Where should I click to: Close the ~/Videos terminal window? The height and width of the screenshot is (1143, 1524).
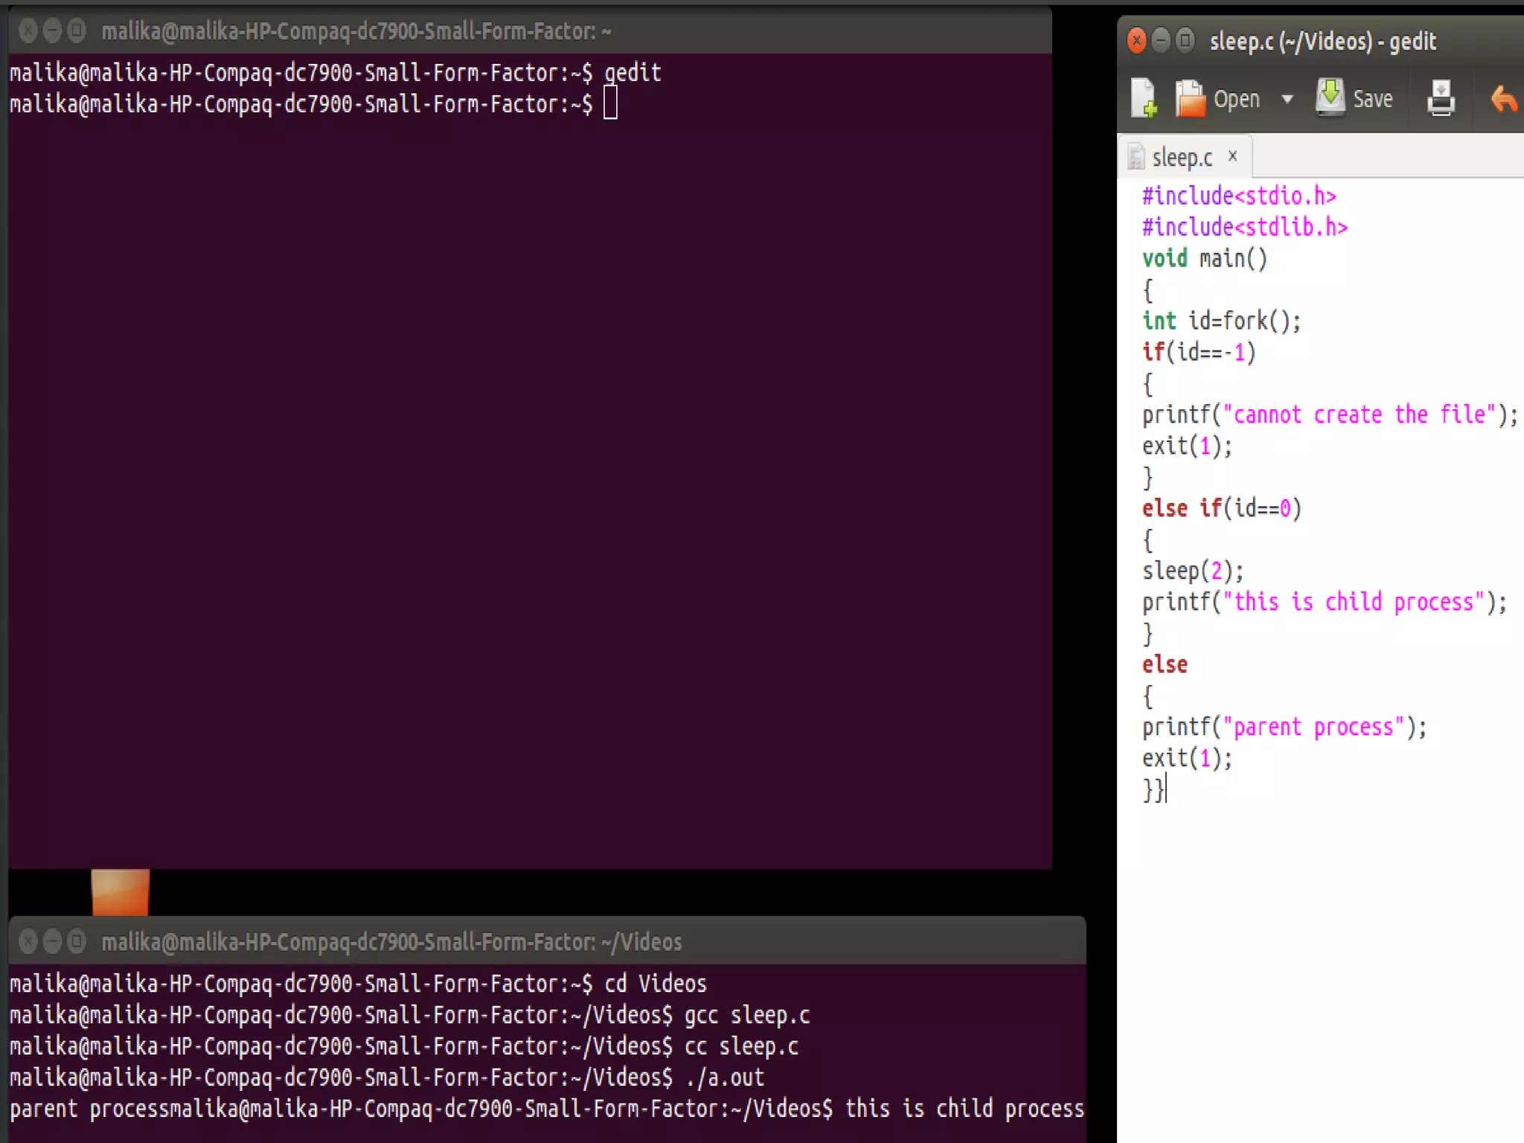[x=28, y=941]
